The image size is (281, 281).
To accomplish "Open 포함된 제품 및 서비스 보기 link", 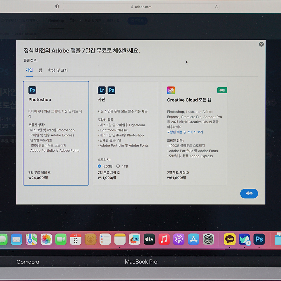I will click(185, 132).
